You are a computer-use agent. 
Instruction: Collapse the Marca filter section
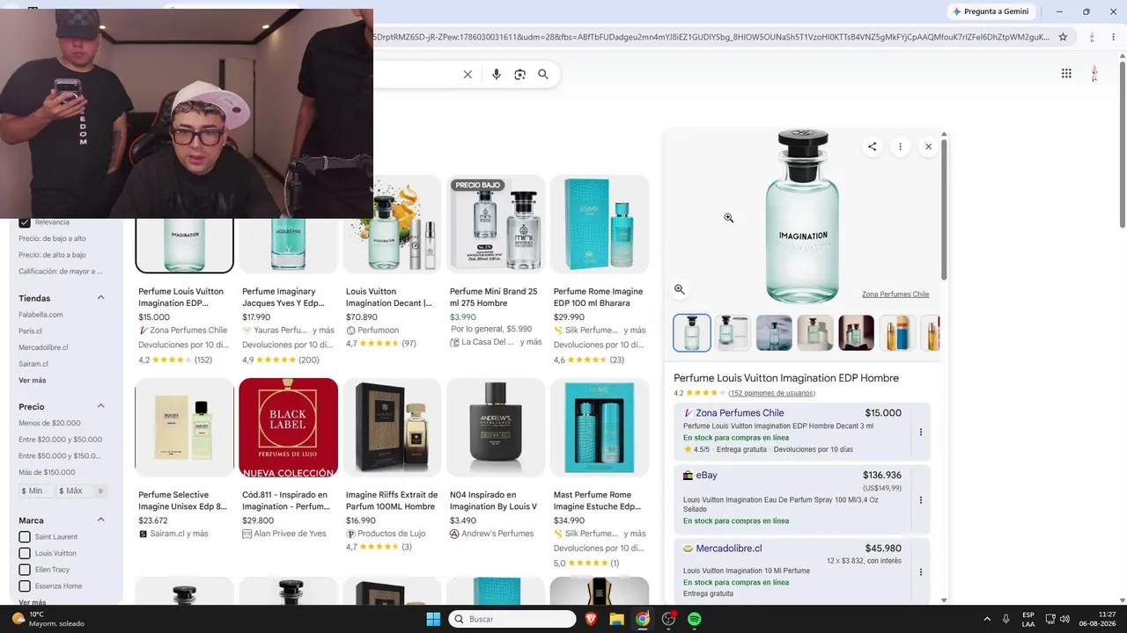[100, 520]
